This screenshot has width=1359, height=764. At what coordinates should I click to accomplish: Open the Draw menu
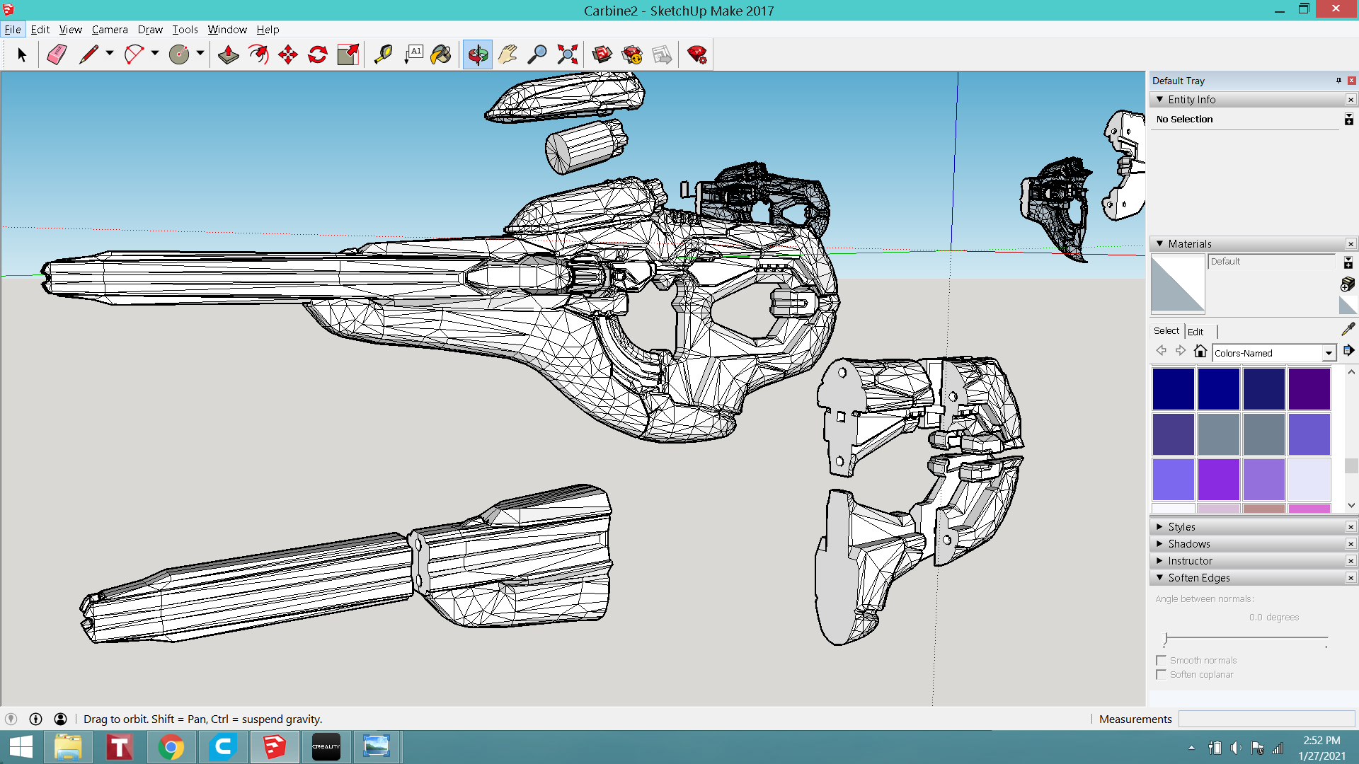click(150, 29)
